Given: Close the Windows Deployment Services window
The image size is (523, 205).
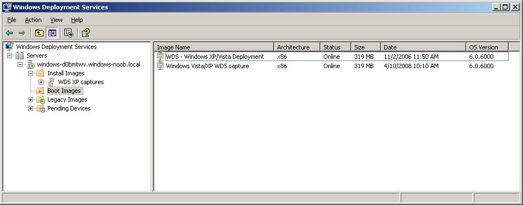Looking at the screenshot, I should (x=515, y=7).
